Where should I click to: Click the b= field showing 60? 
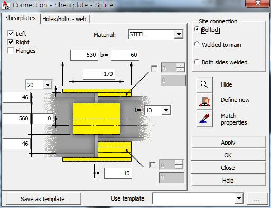pyautogui.click(x=125, y=55)
